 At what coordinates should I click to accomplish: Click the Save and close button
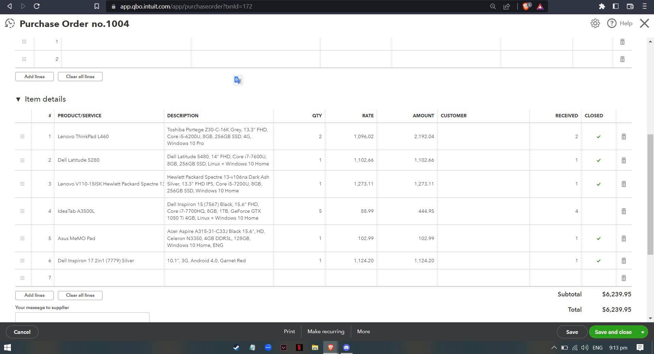[613, 332]
